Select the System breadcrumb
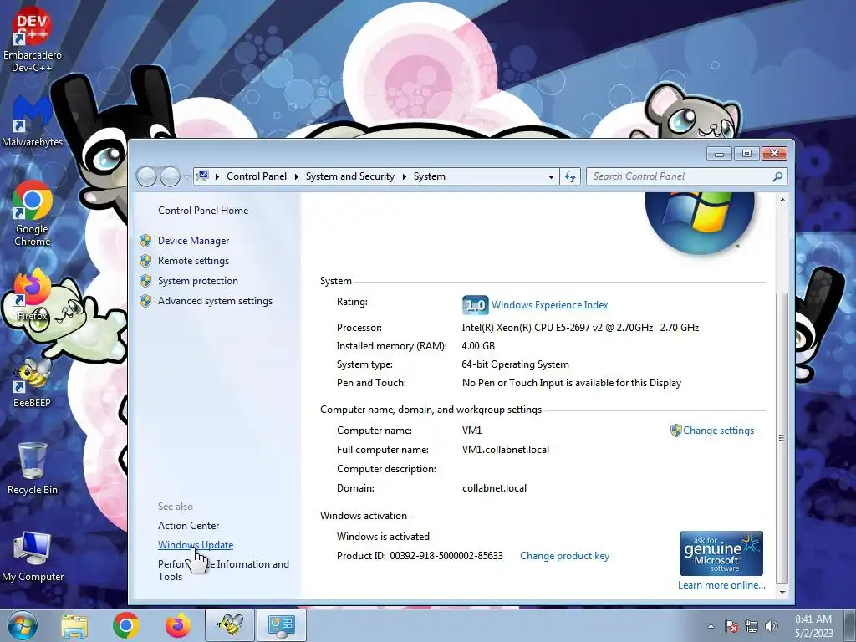This screenshot has width=856, height=642. point(430,176)
